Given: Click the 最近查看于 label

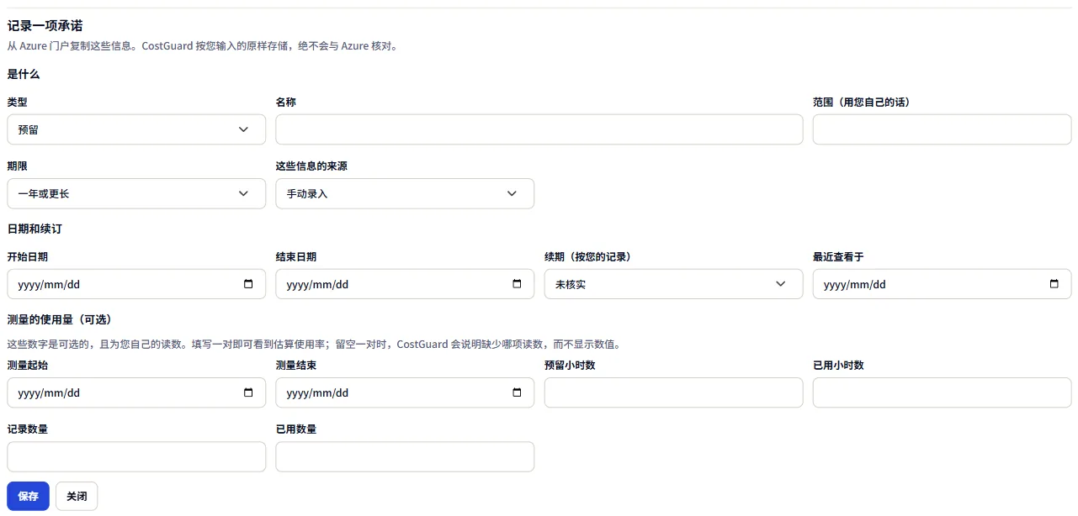Looking at the screenshot, I should [838, 256].
